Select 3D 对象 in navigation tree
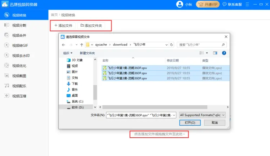Viewport: 270px width, 156px height. pos(75,60)
